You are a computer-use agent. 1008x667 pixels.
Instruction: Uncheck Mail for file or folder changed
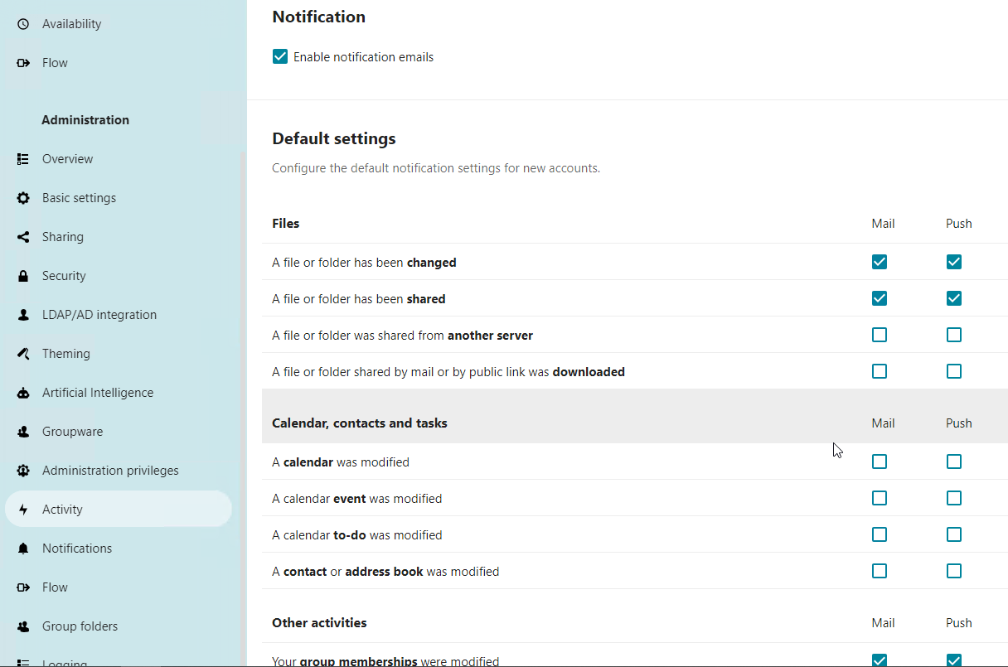point(880,262)
